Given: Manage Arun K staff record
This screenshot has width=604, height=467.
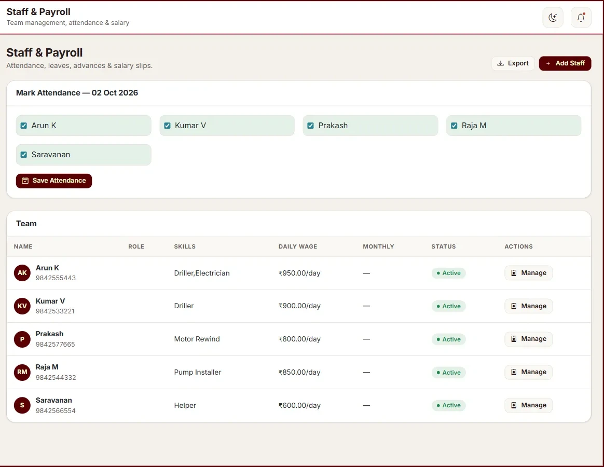Looking at the screenshot, I should [528, 273].
